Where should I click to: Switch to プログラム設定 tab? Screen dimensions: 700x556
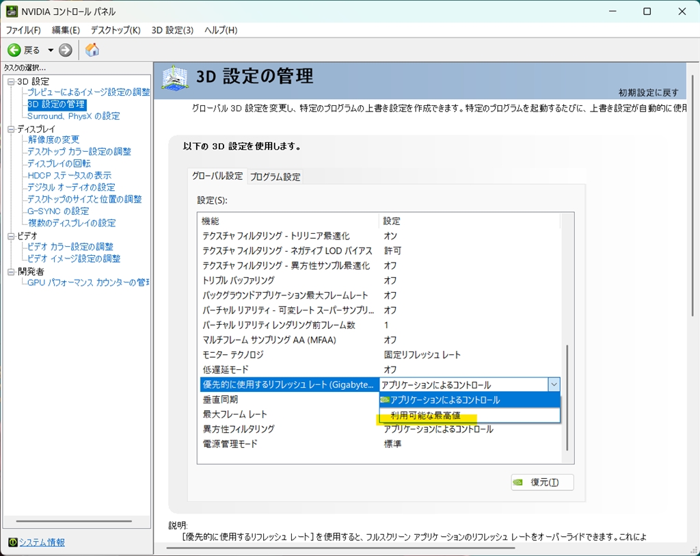(275, 177)
